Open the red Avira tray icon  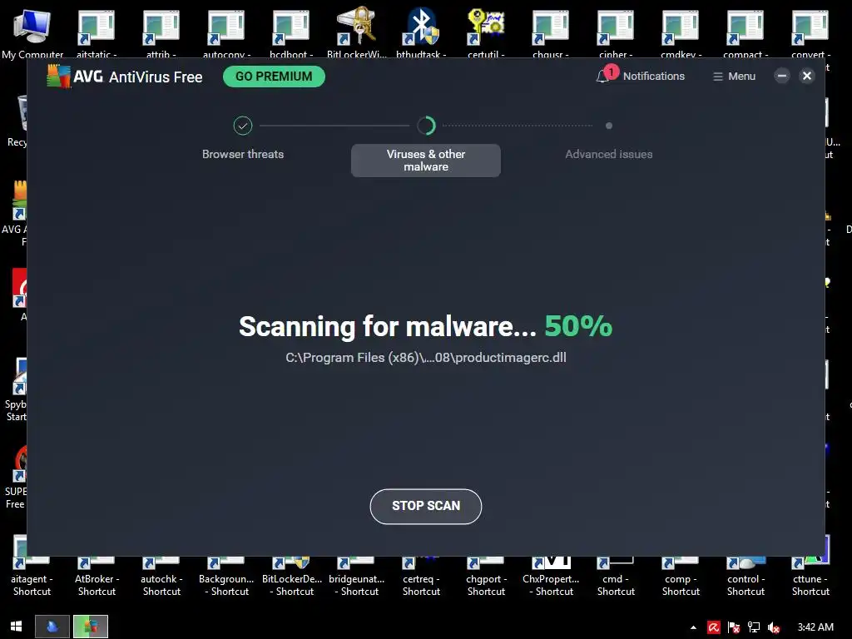713,627
